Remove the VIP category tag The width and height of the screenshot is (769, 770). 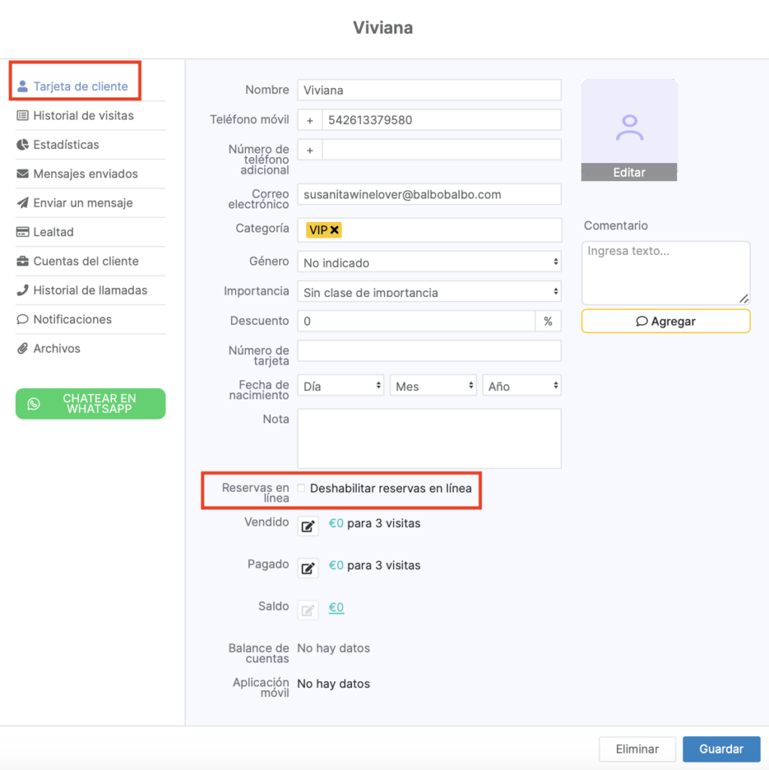334,230
